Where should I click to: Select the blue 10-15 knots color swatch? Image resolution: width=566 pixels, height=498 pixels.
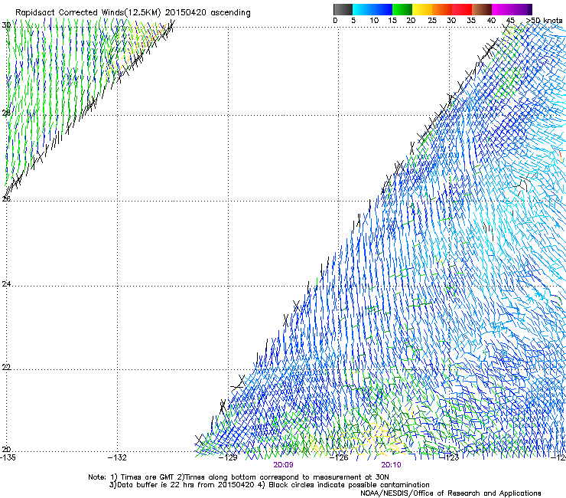click(382, 9)
